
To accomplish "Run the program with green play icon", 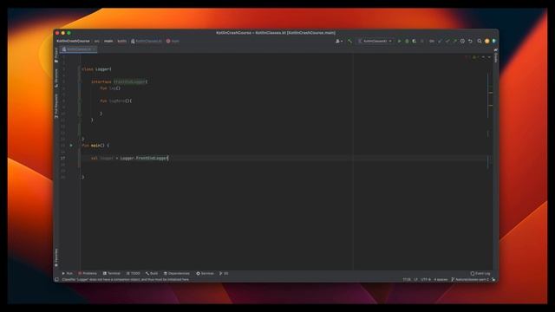I will pos(399,41).
